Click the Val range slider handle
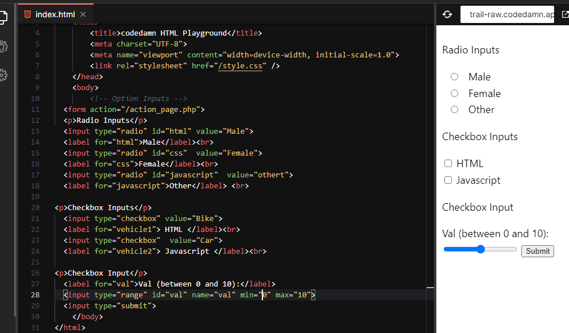Image resolution: width=569 pixels, height=333 pixels. tap(481, 249)
